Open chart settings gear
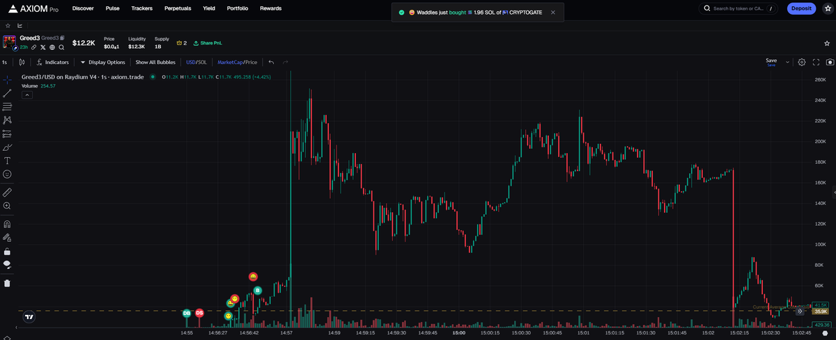Viewport: 836px width, 340px height. click(802, 62)
